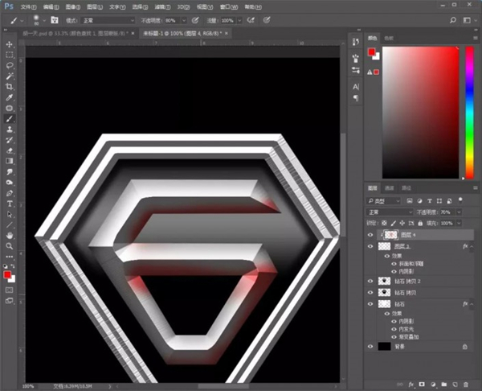The height and width of the screenshot is (391, 482).
Task: Hide the 背景 layer visibility eye
Action: tap(370, 346)
